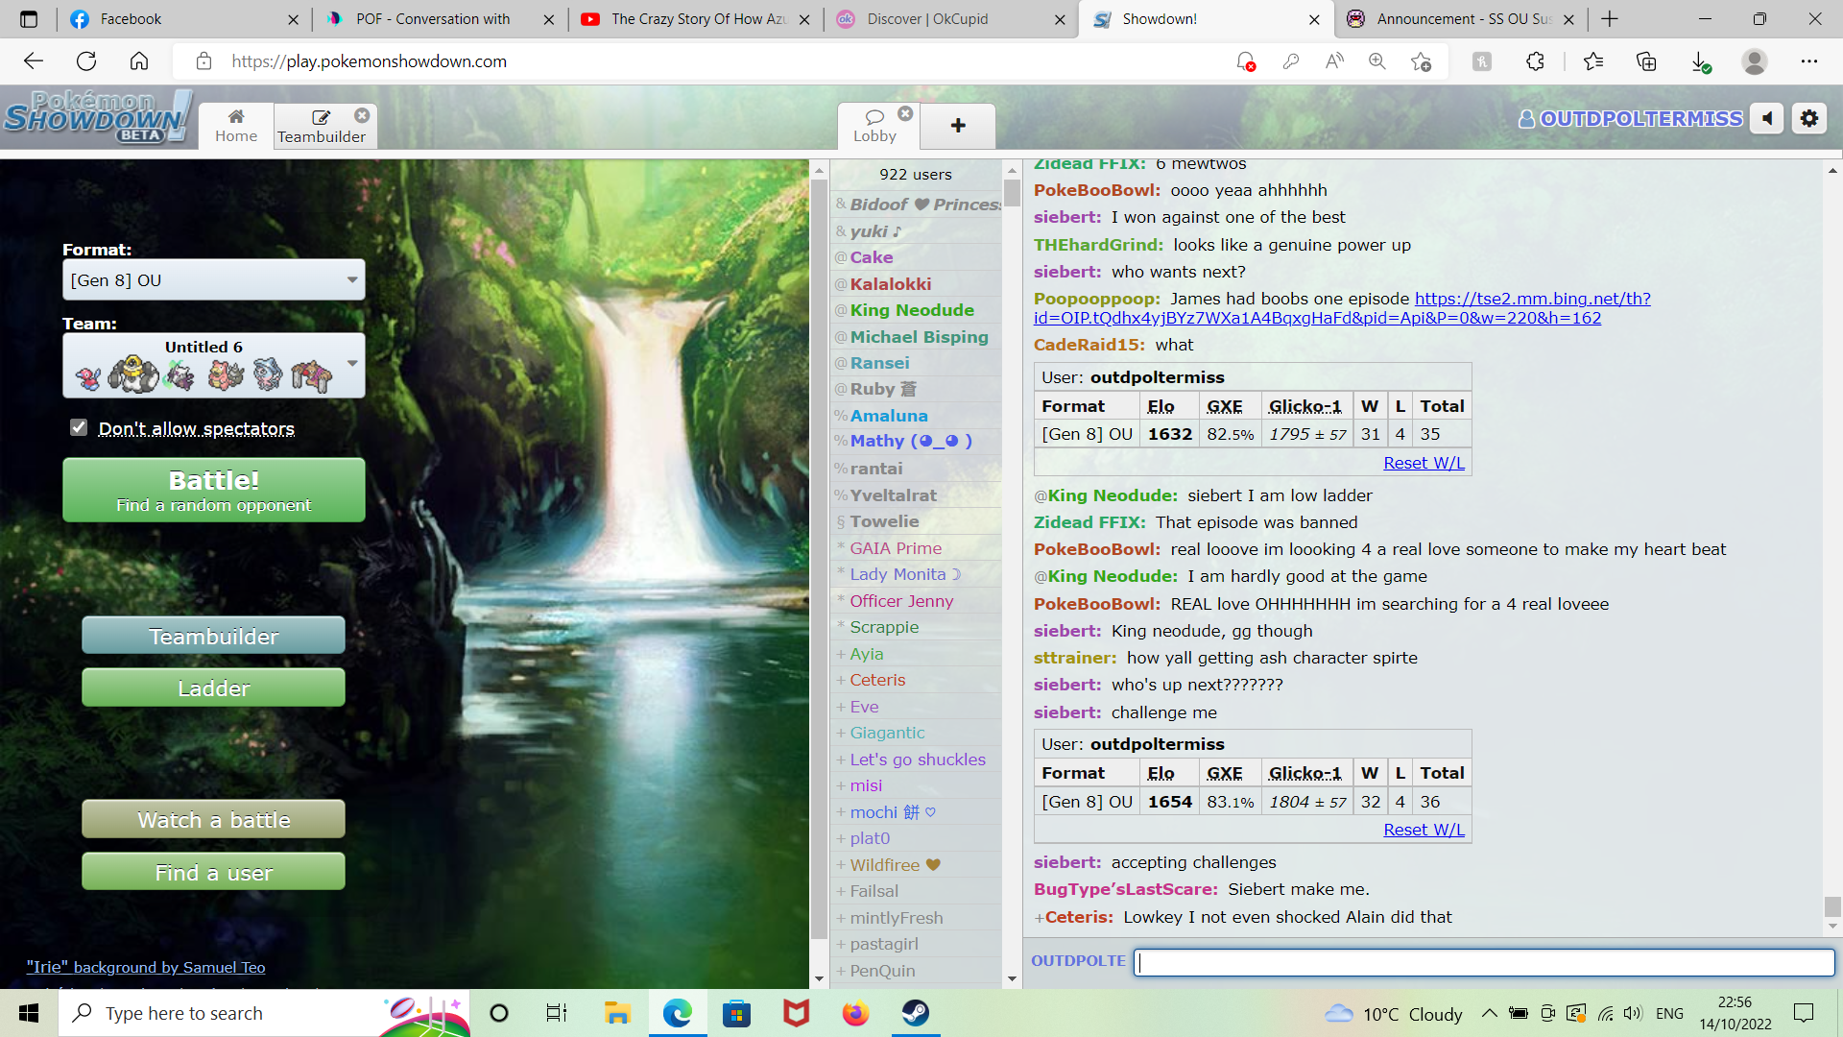
Task: Mute sound with the speaker icon
Action: [1766, 118]
